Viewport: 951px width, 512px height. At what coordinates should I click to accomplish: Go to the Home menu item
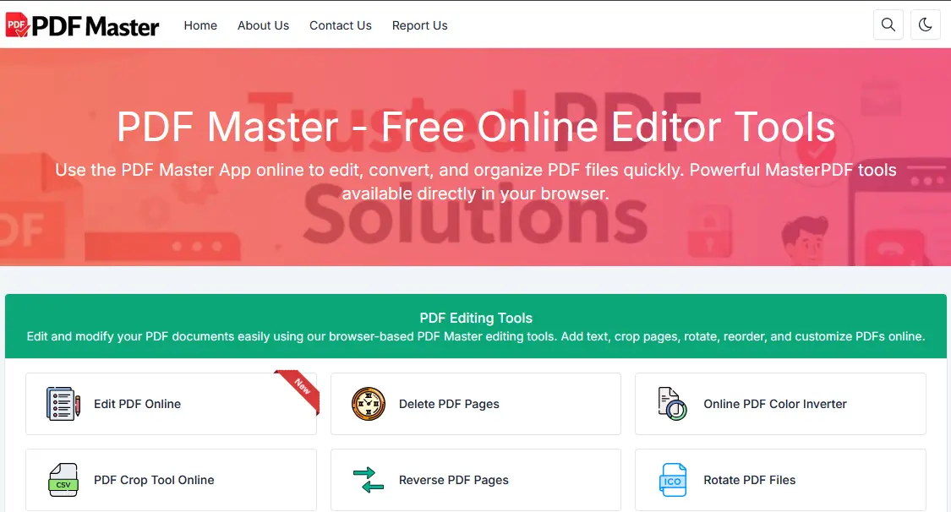200,25
